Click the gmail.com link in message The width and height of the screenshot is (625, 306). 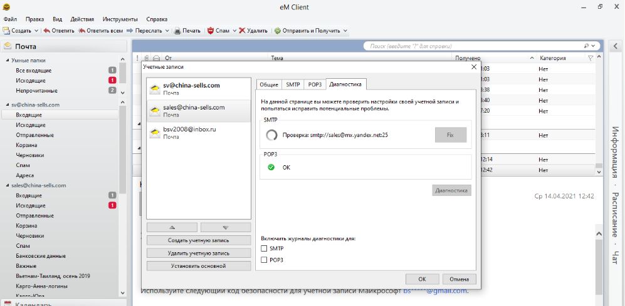(435, 291)
